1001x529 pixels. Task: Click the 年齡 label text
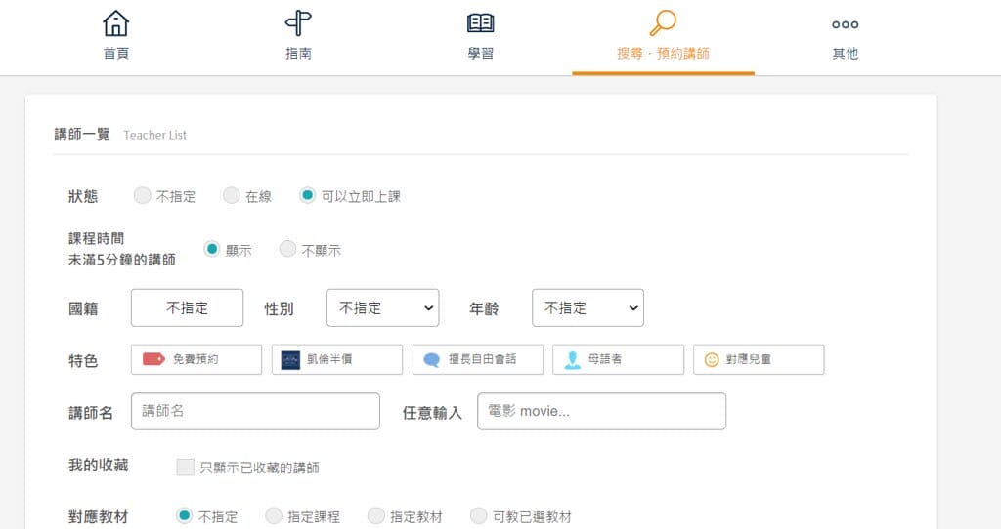tap(484, 309)
